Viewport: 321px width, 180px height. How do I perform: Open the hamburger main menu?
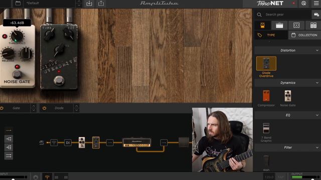pos(316,3)
